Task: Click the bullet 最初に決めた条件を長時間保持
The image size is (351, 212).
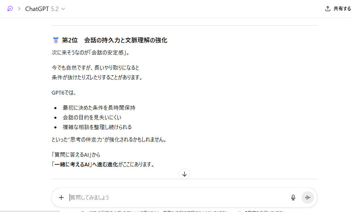Action: [99, 108]
